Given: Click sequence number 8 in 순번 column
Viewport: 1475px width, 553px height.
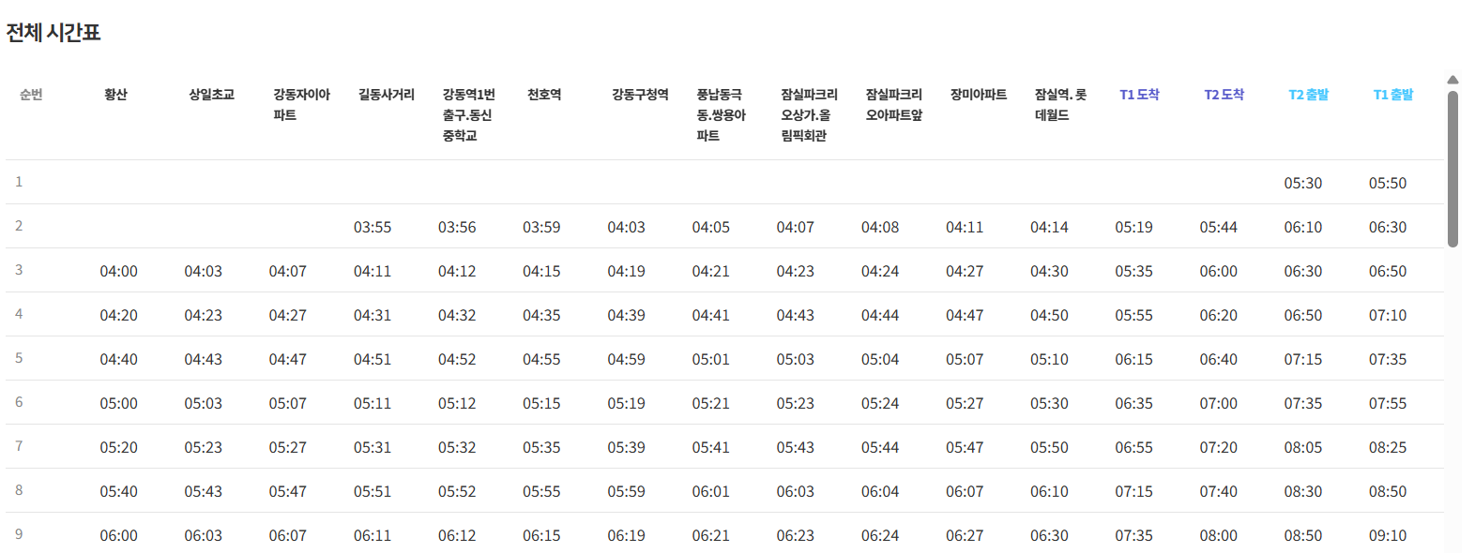Looking at the screenshot, I should [19, 490].
